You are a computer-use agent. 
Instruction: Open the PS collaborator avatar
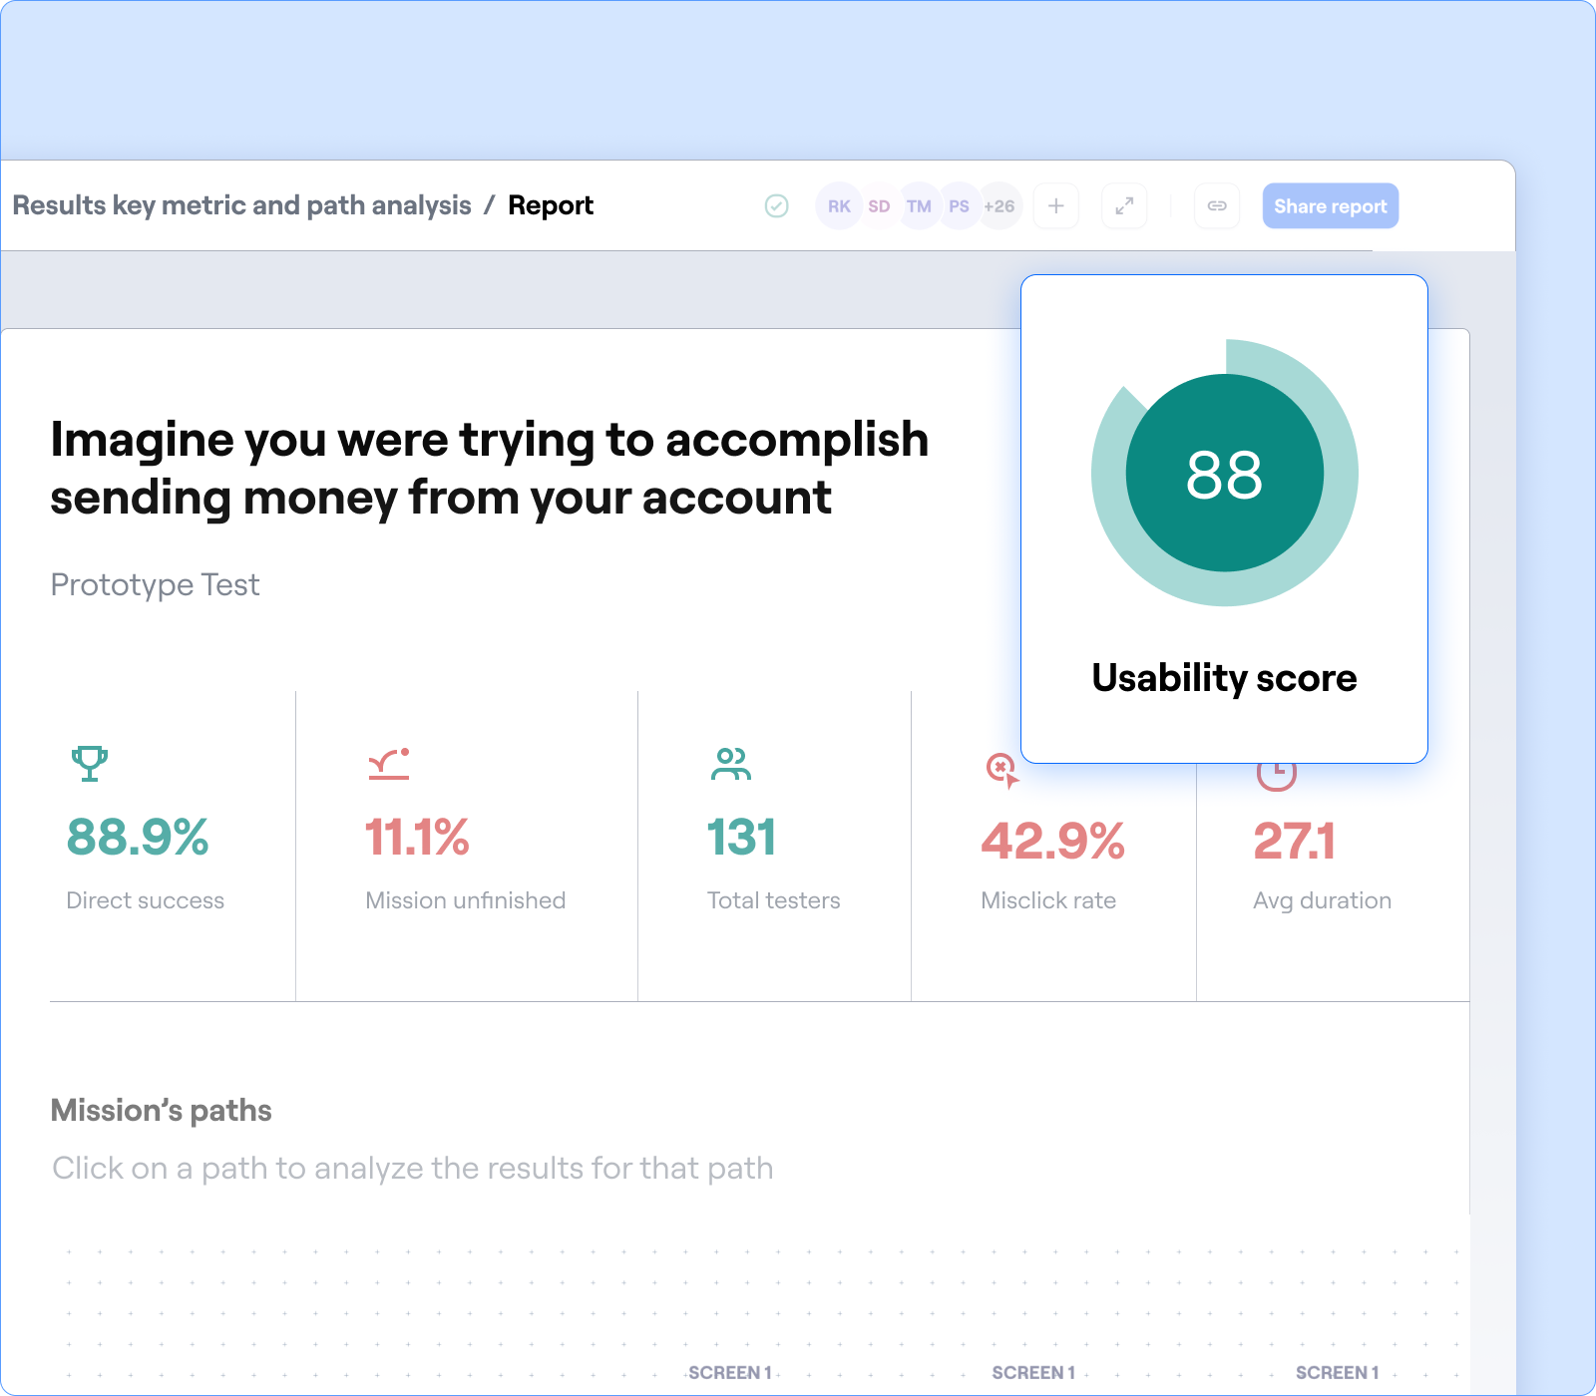click(959, 206)
